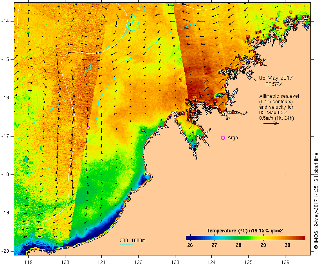Click the magenta Argo float on the map
321x266 pixels.
[x=88, y=128]
